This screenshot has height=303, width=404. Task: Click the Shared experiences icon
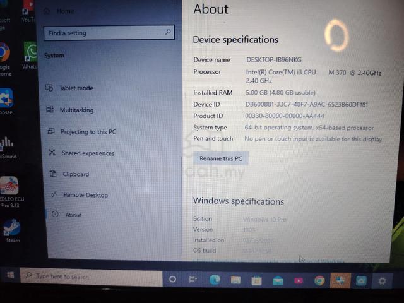pos(52,153)
